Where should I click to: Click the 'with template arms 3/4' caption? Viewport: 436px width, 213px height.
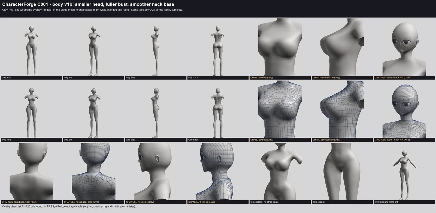(386, 202)
